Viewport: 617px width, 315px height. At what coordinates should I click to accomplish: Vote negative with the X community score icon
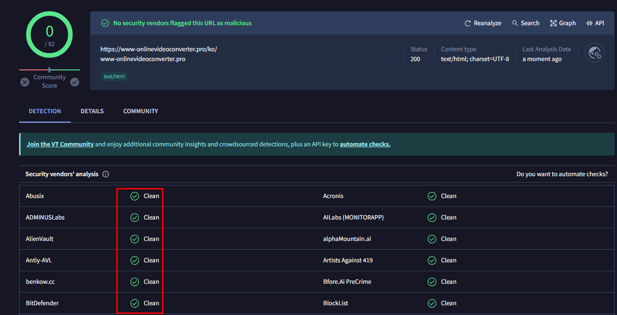click(25, 82)
